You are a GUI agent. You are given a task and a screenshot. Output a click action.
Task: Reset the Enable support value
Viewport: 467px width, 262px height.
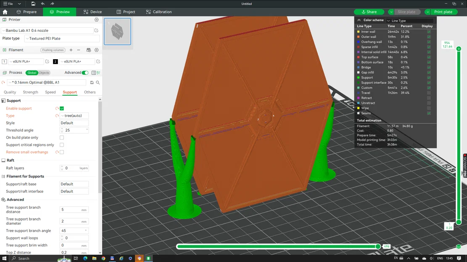(x=57, y=109)
